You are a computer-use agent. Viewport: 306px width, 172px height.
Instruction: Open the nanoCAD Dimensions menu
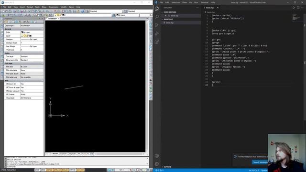click(54, 7)
